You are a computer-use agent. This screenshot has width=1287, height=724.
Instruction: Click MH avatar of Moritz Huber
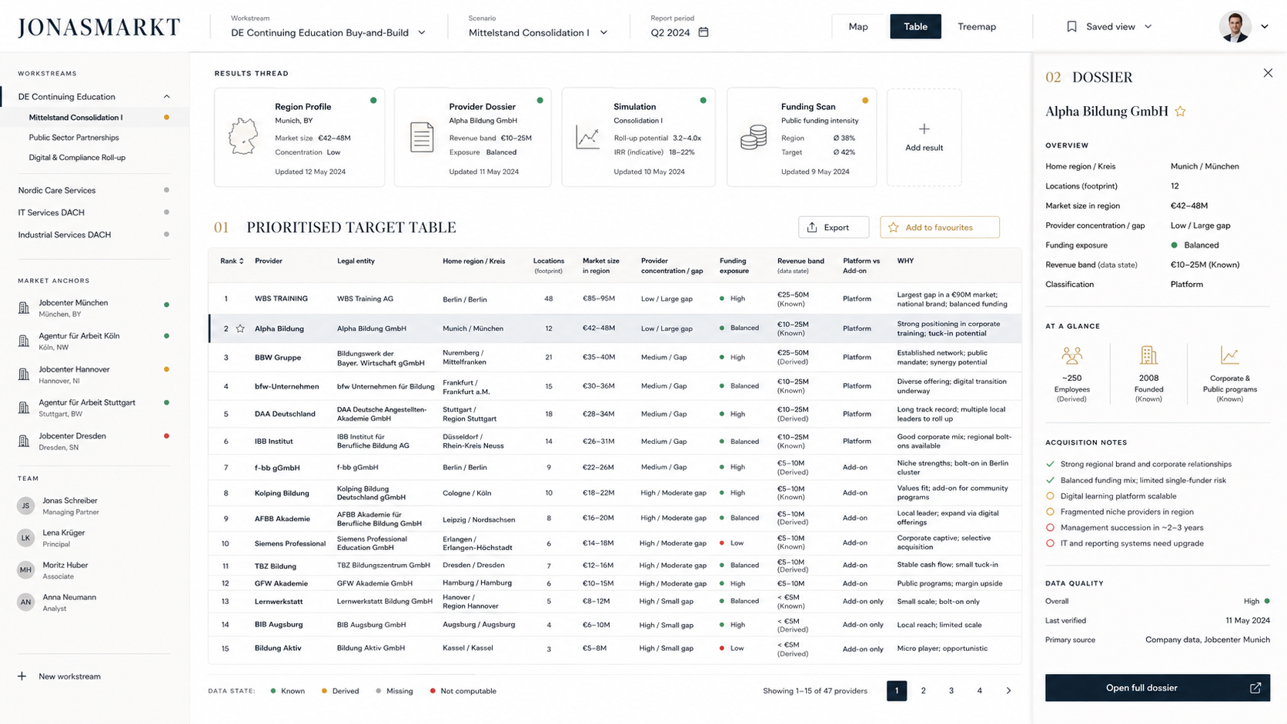(x=26, y=570)
